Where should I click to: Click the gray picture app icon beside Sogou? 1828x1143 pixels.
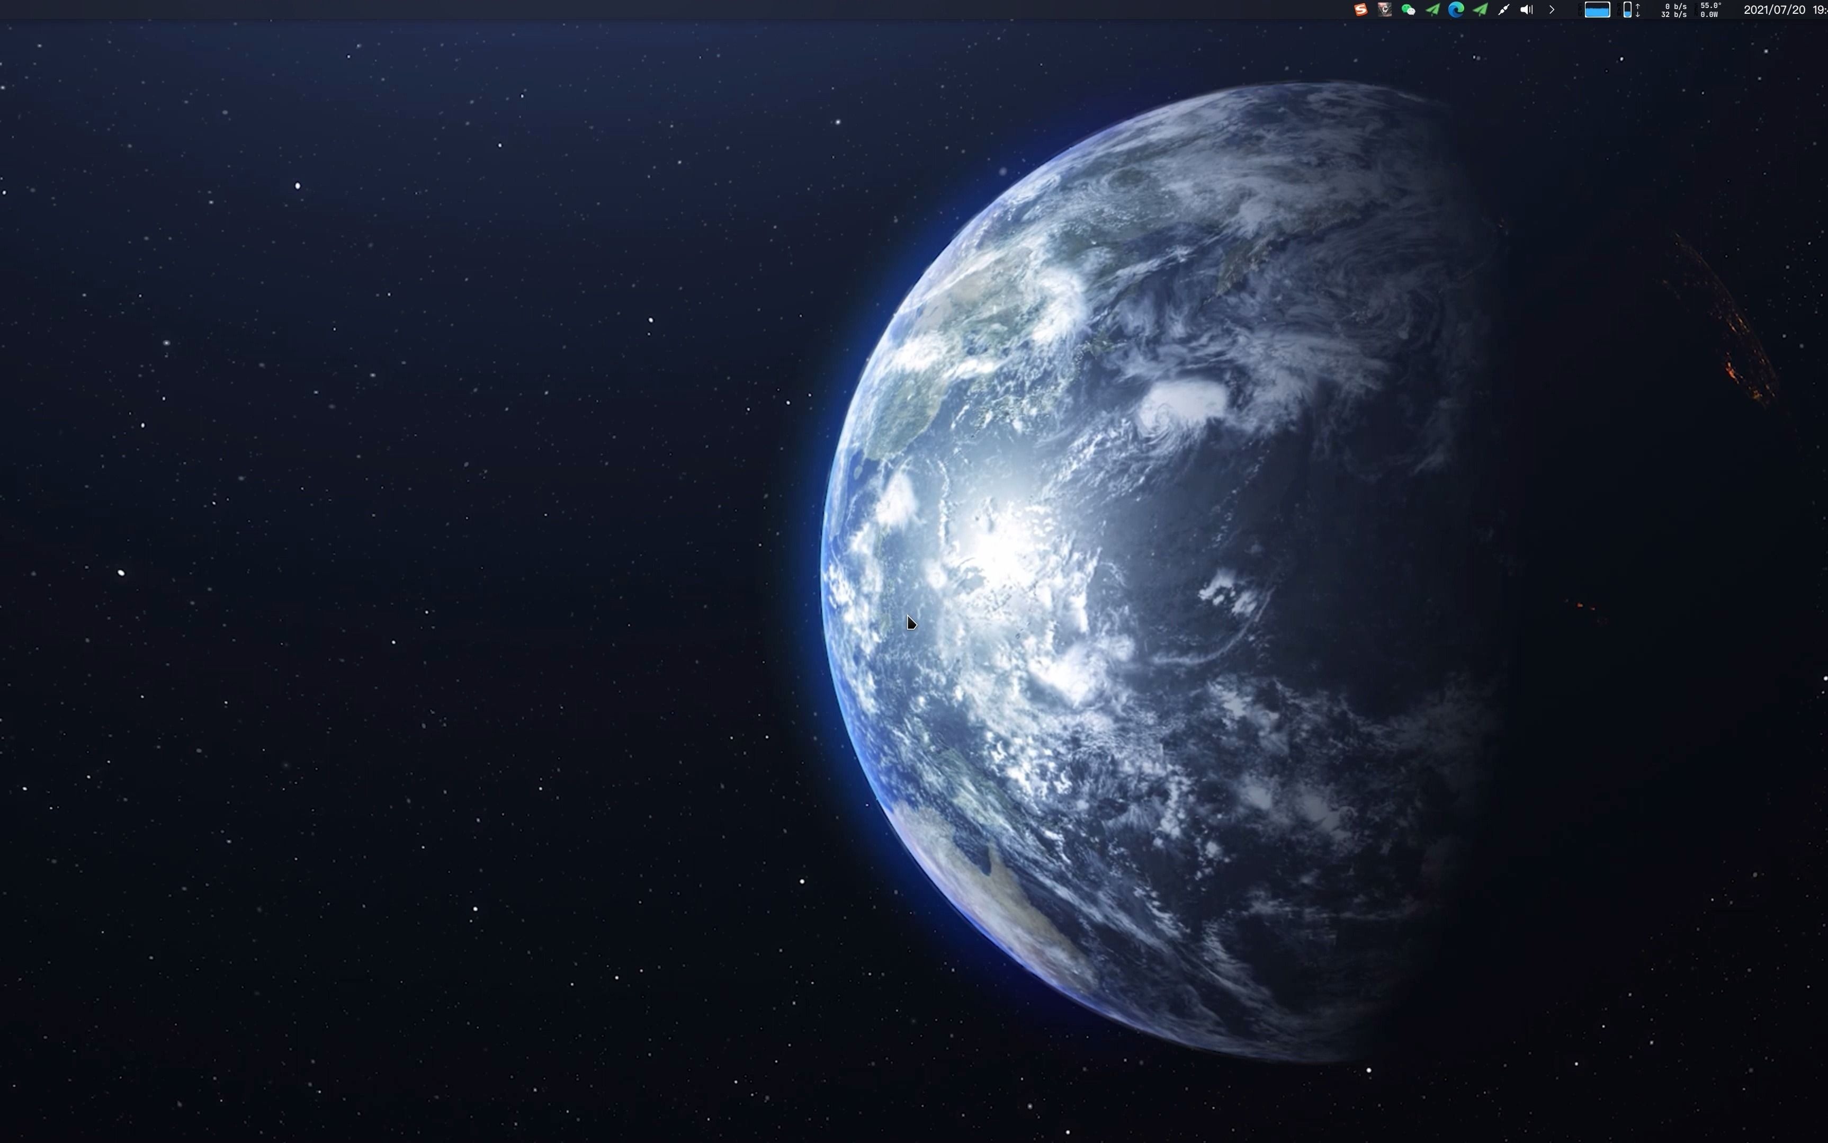pyautogui.click(x=1384, y=10)
